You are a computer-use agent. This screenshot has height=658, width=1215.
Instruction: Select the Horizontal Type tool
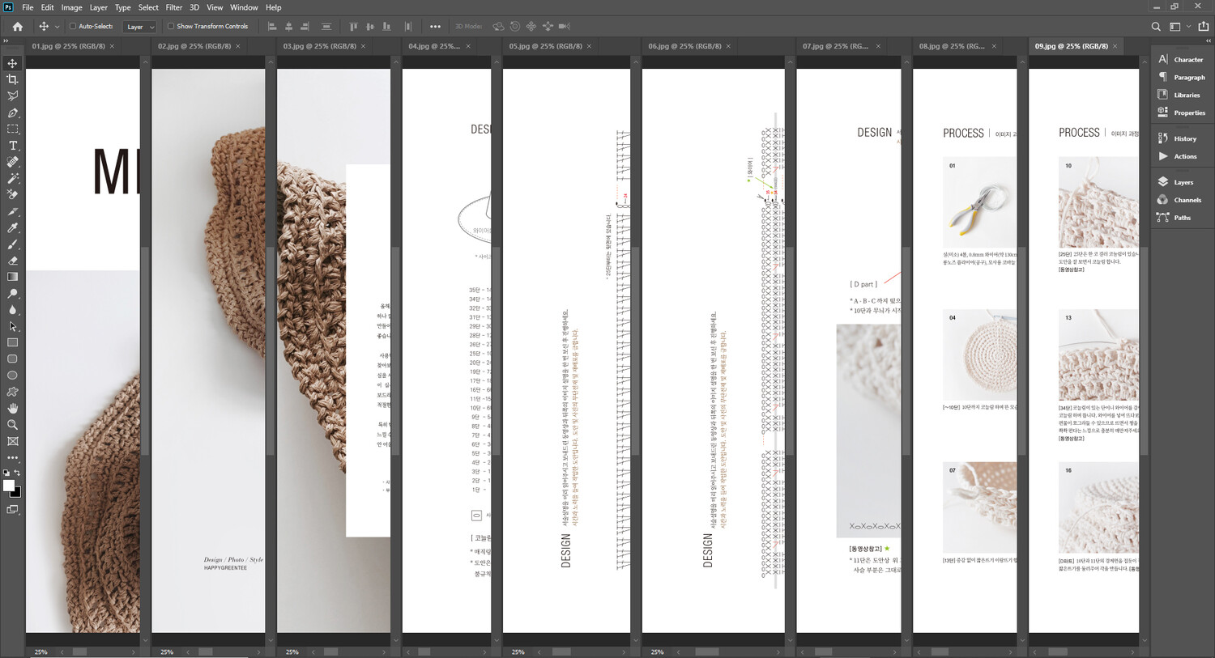coord(12,146)
